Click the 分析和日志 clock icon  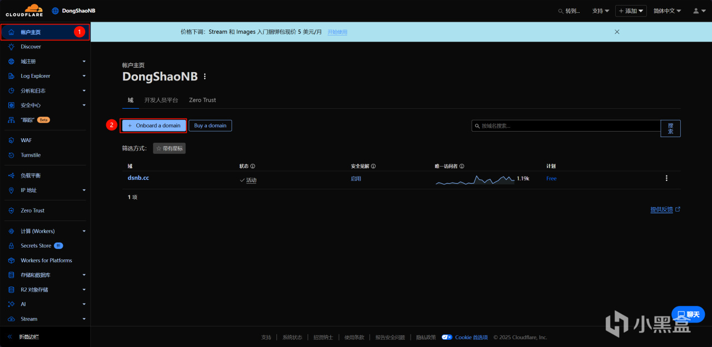11,90
